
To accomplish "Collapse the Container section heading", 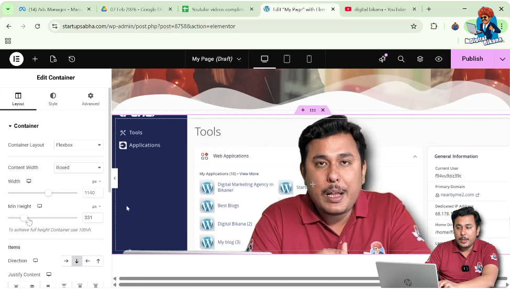I will click(x=26, y=126).
